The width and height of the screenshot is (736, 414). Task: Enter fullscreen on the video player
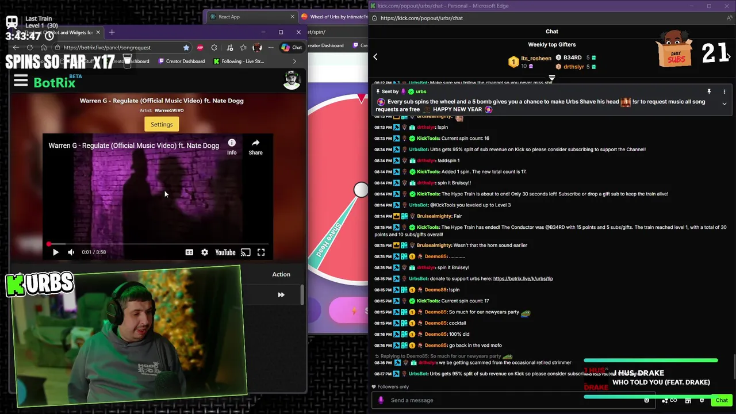(261, 252)
